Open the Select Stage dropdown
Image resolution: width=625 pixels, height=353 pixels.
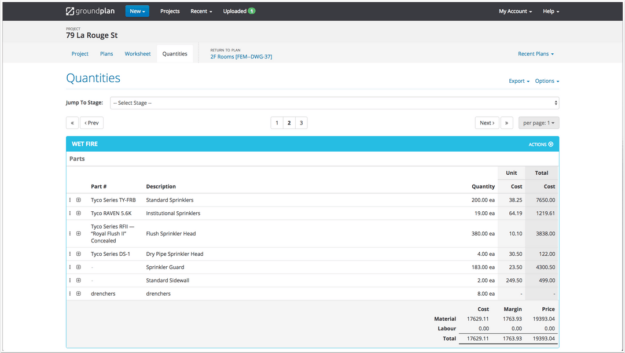(x=334, y=103)
